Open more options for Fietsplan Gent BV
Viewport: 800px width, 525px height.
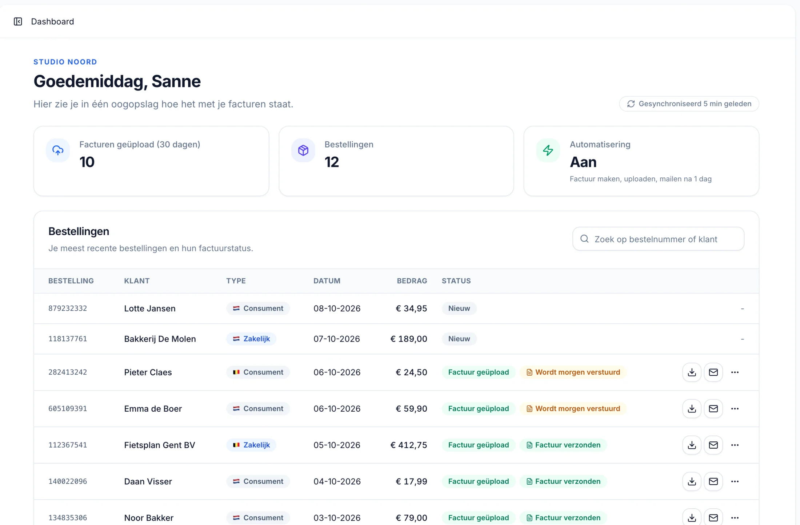(x=735, y=445)
